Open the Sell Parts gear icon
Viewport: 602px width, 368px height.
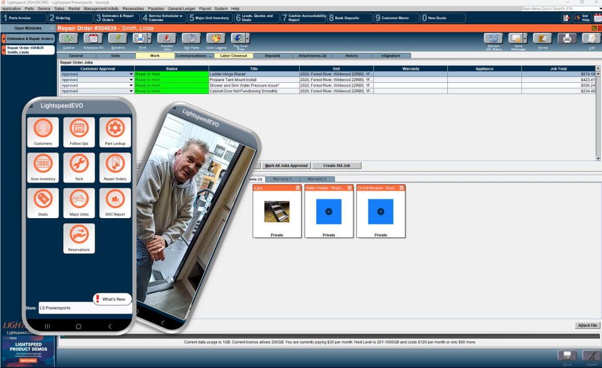pos(192,39)
